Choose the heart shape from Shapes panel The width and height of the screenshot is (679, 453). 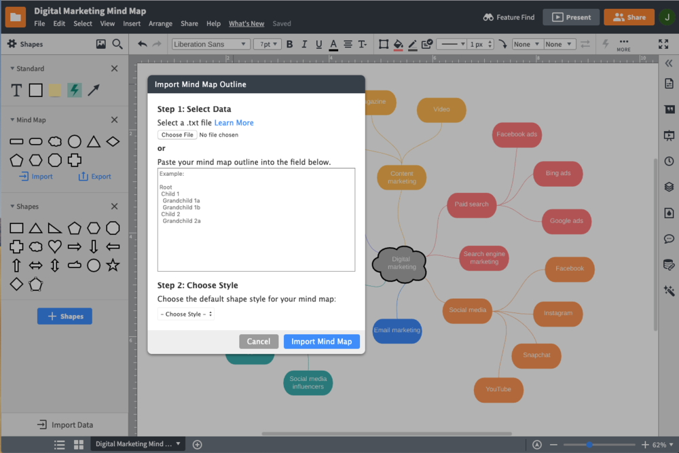tap(55, 247)
